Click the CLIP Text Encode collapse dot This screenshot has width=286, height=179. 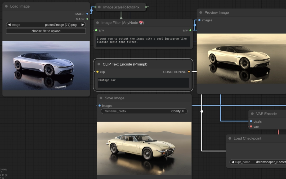pos(99,64)
